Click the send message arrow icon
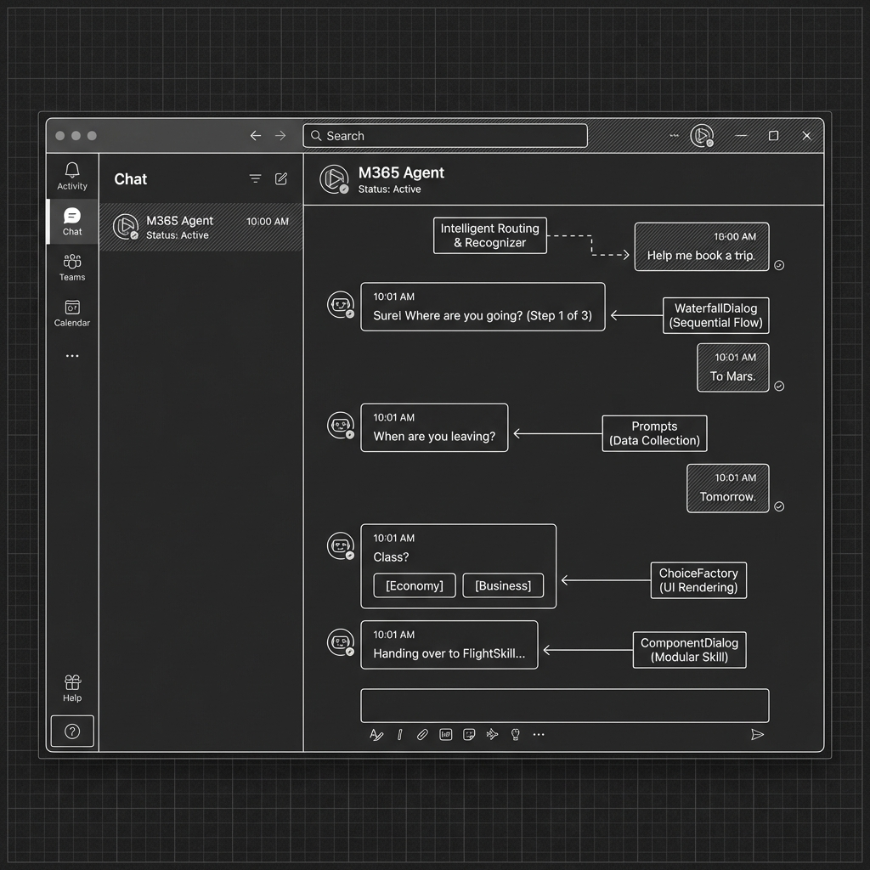870x870 pixels. (758, 734)
